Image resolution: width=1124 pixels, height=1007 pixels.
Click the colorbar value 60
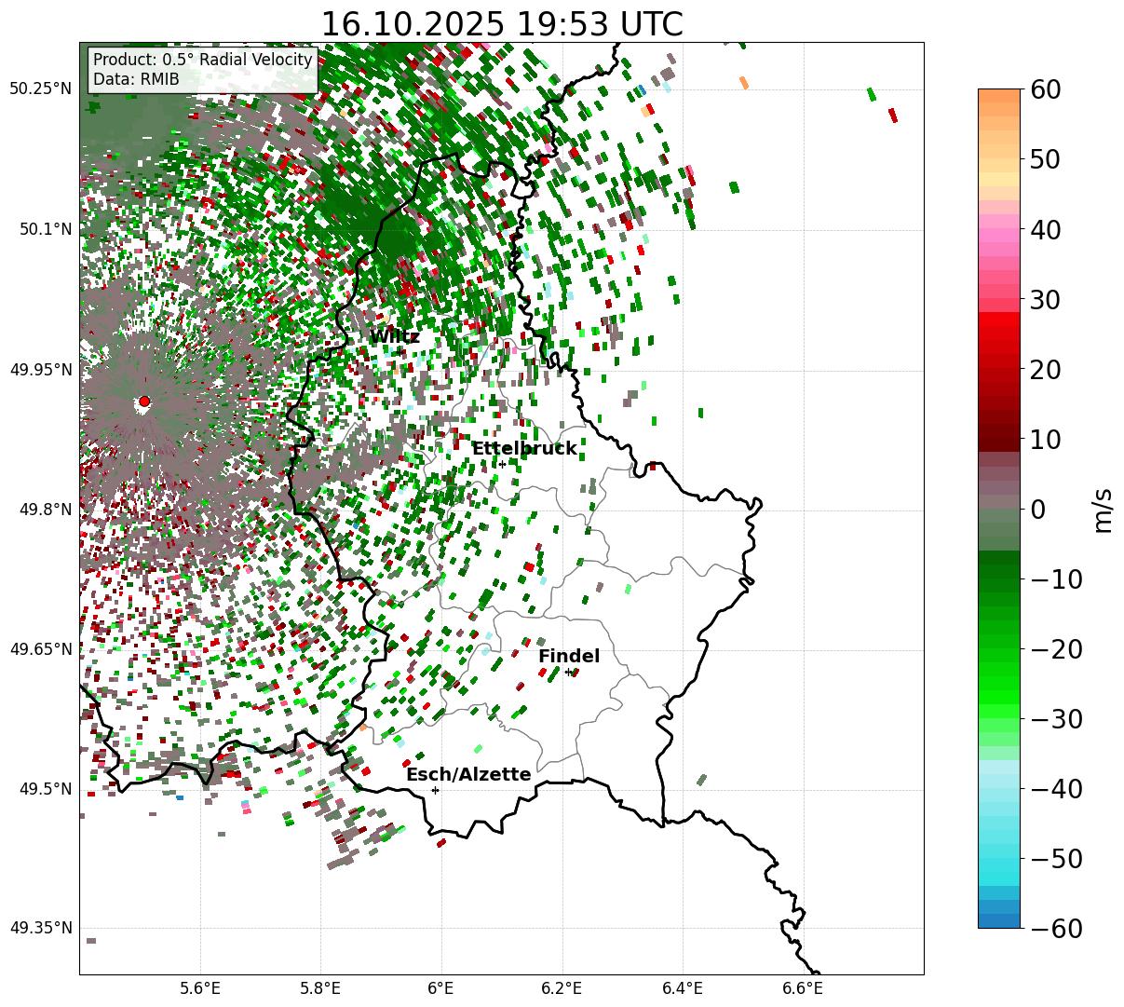pyautogui.click(x=1048, y=89)
